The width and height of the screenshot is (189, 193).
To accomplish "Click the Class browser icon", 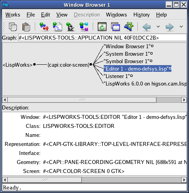I will (x=84, y=27).
